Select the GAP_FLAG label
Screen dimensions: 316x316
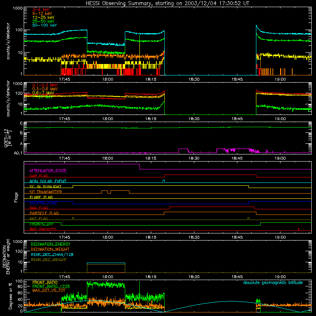(x=39, y=176)
